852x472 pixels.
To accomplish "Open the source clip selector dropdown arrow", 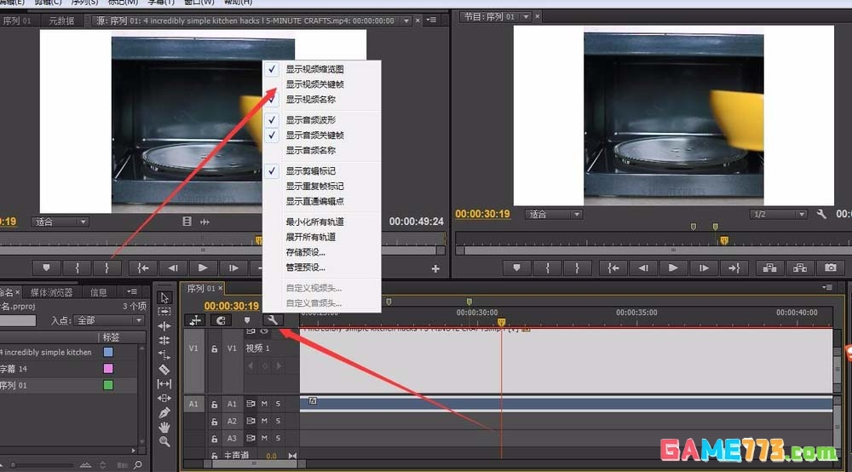I will (x=406, y=20).
